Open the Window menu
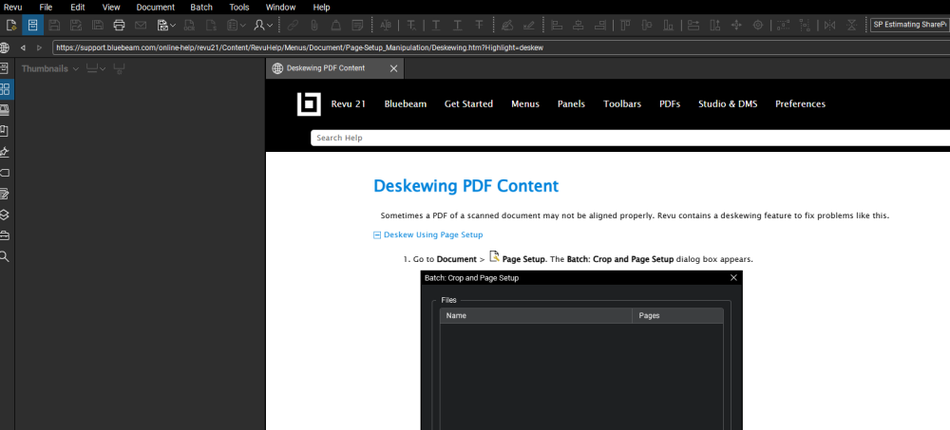The width and height of the screenshot is (950, 430). tap(281, 8)
